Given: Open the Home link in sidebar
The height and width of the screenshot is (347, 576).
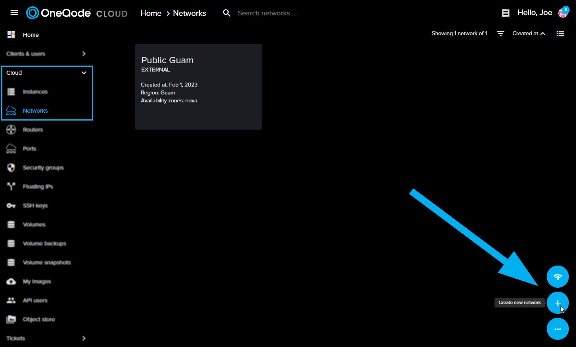Looking at the screenshot, I should [x=30, y=34].
